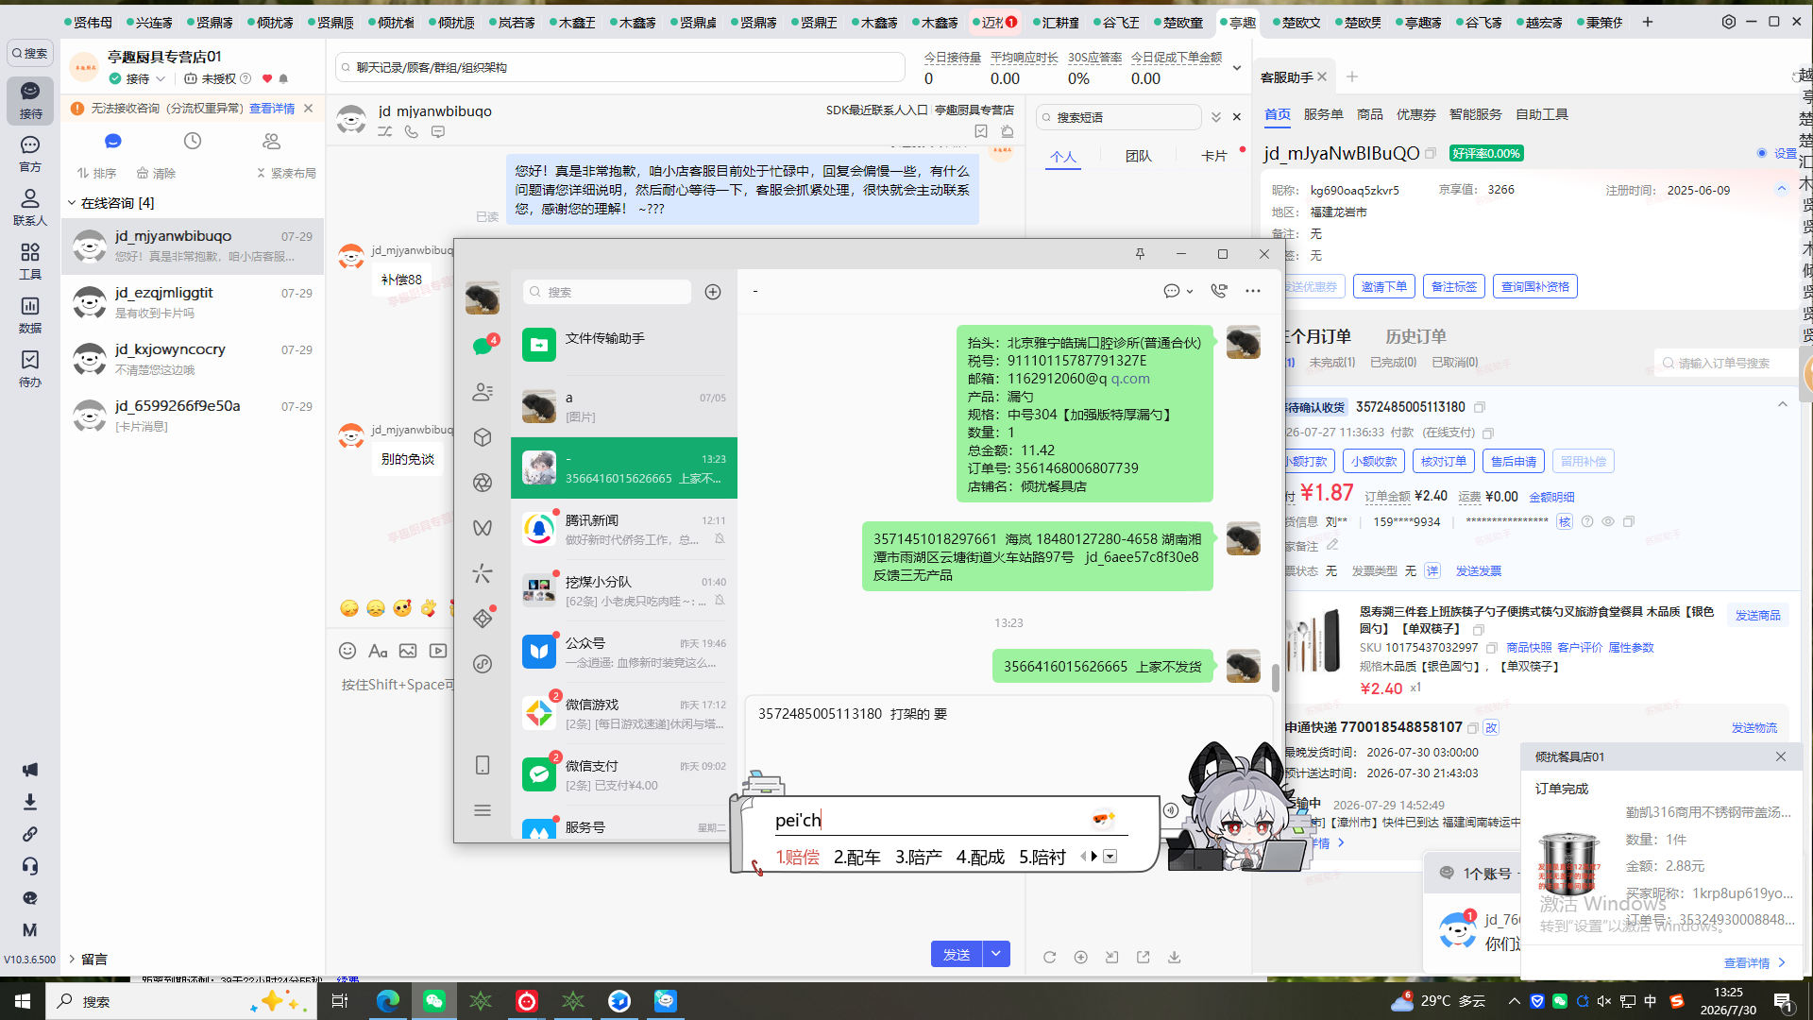Open the 官方 official messages icon

point(30,154)
